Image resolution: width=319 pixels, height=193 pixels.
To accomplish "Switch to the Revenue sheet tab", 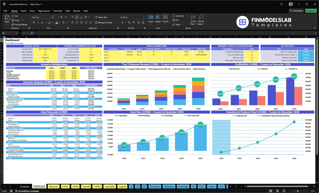I will [x=53, y=187].
